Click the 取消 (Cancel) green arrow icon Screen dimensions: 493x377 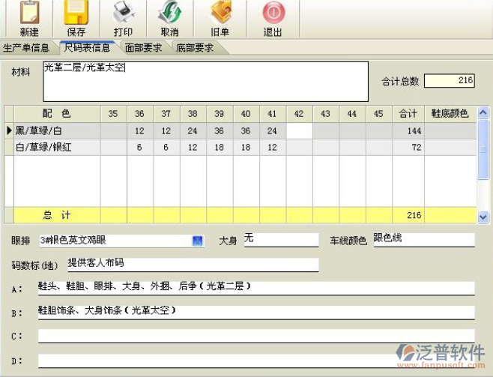pos(169,13)
